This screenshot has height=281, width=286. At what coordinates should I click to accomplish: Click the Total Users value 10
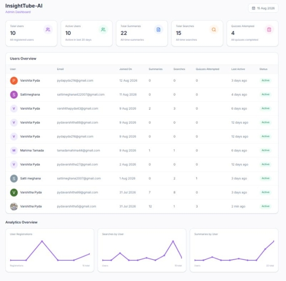(13, 33)
